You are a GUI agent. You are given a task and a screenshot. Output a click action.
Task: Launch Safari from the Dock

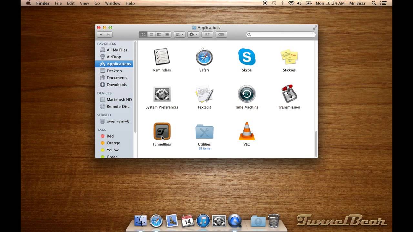click(156, 221)
